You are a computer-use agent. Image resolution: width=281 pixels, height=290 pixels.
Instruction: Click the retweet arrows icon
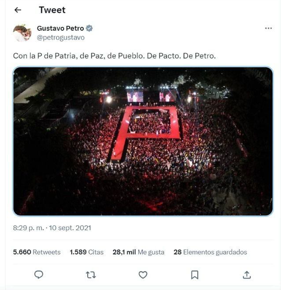point(91,275)
